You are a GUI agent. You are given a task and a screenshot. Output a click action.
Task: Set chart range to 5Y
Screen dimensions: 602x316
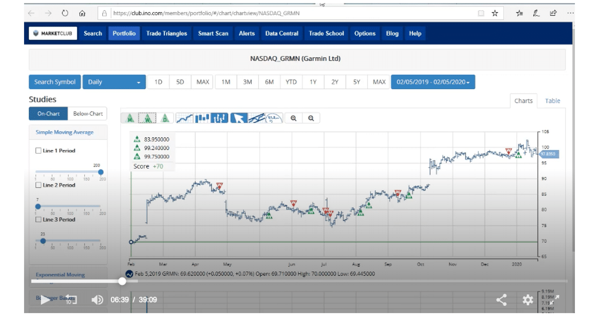[357, 82]
